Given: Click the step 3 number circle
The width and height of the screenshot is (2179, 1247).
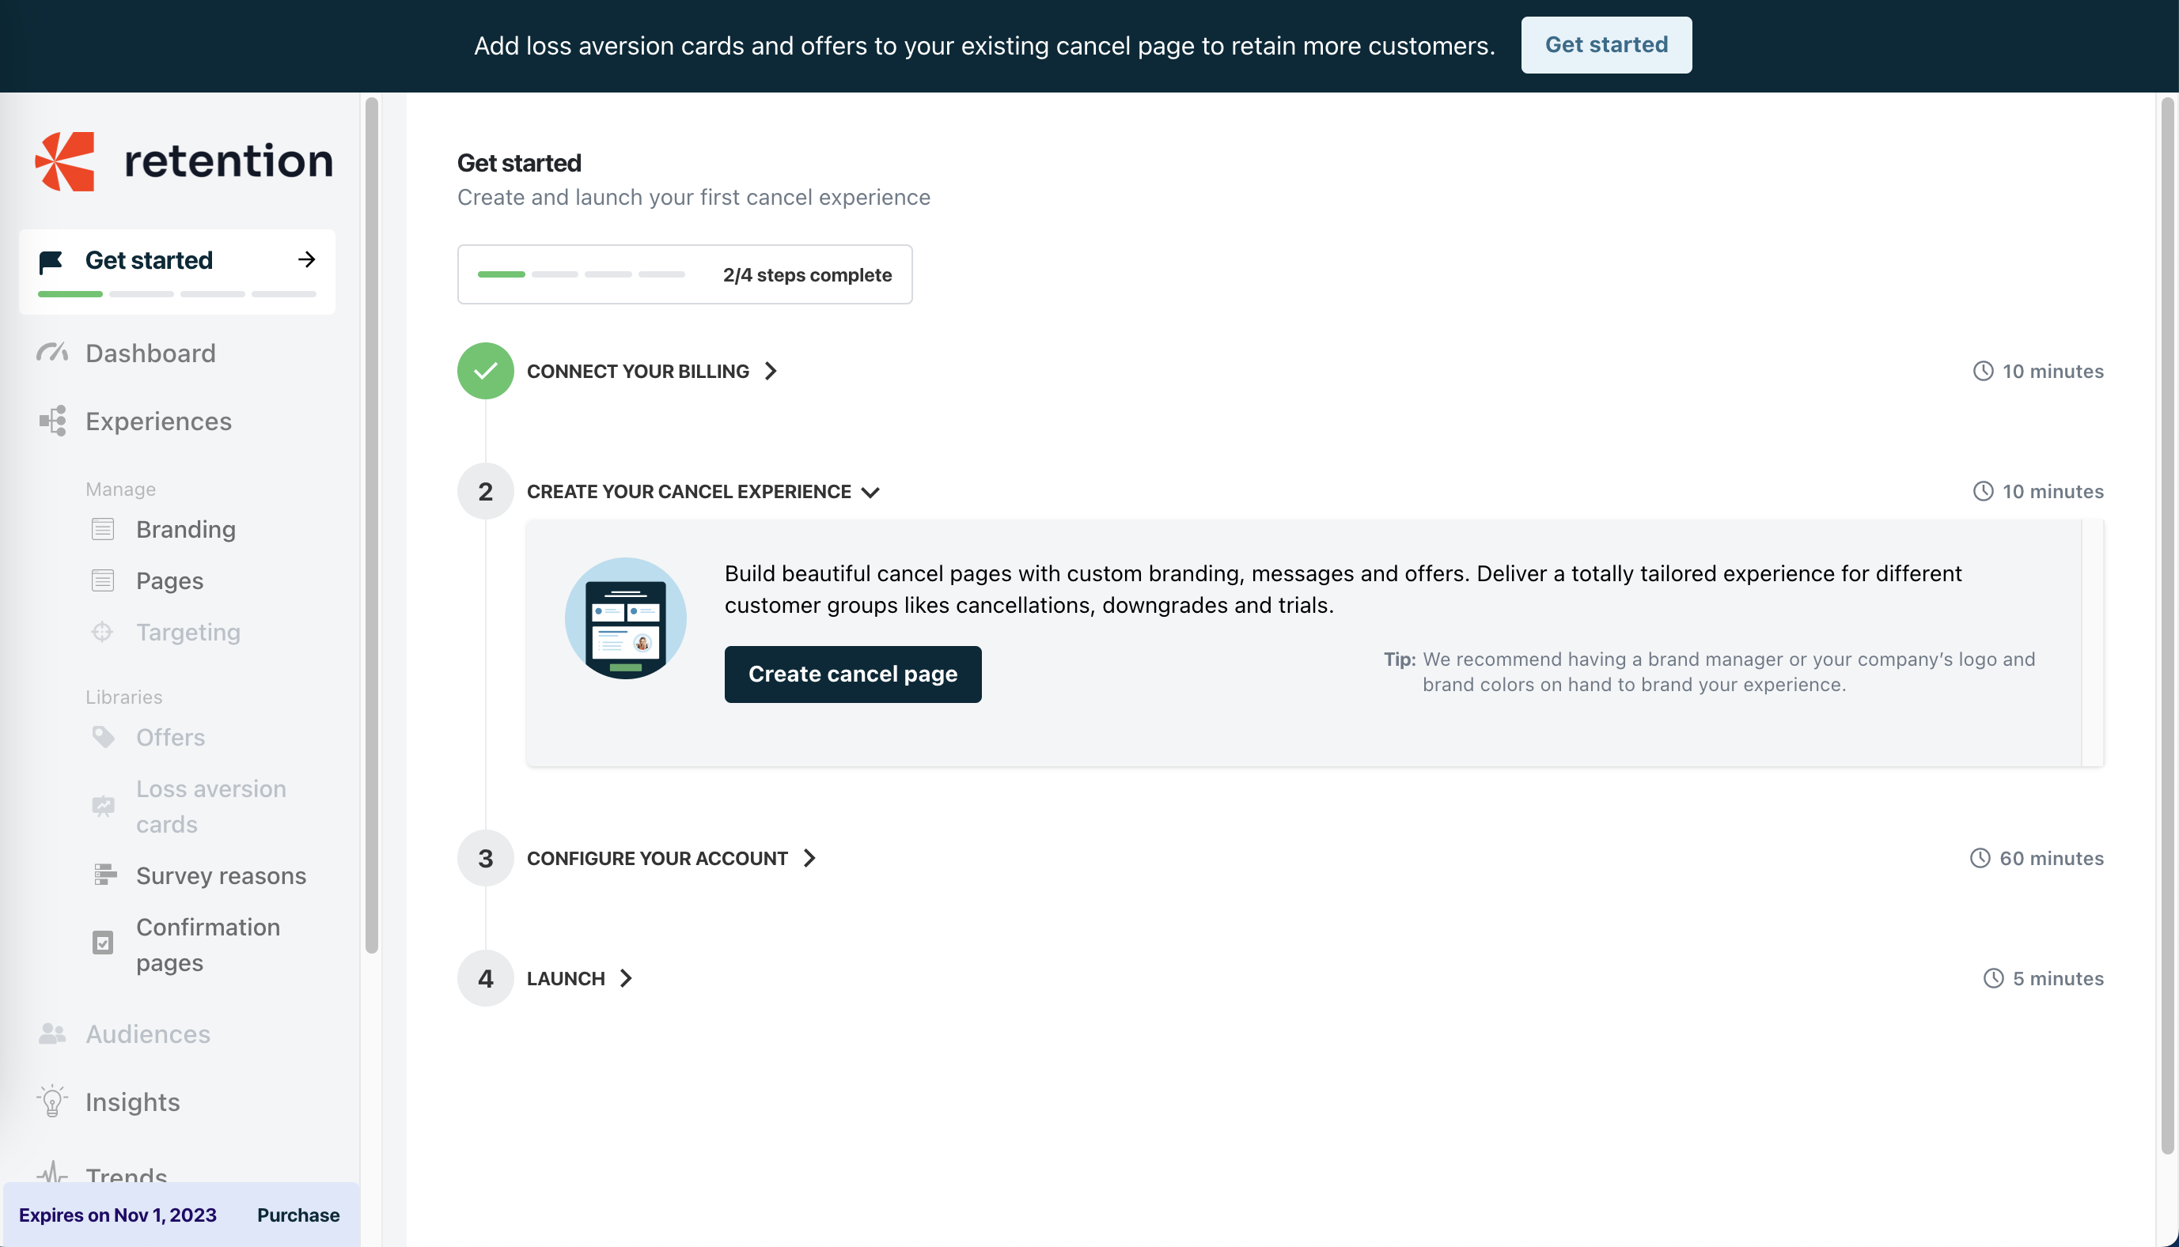Looking at the screenshot, I should (x=485, y=858).
